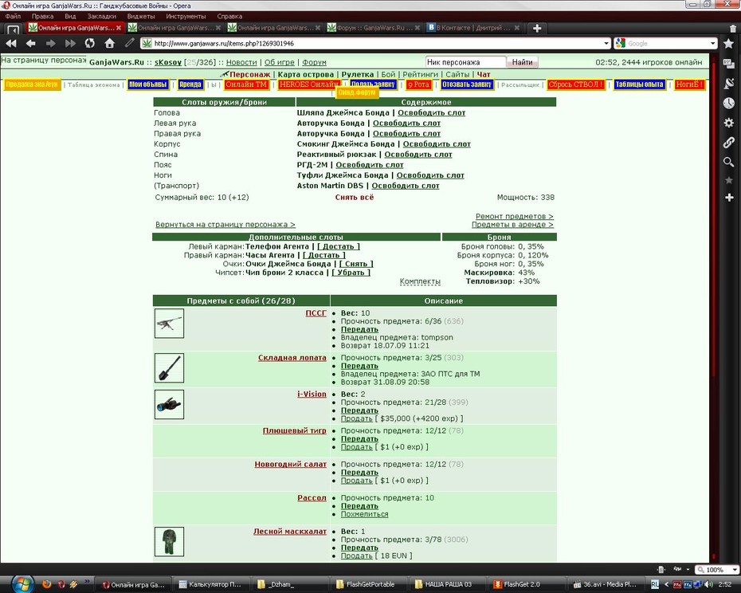741x593 pixels.
Task: Click the Найти search button
Action: 522,62
